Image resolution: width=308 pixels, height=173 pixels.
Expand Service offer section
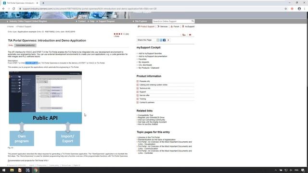tap(144, 95)
